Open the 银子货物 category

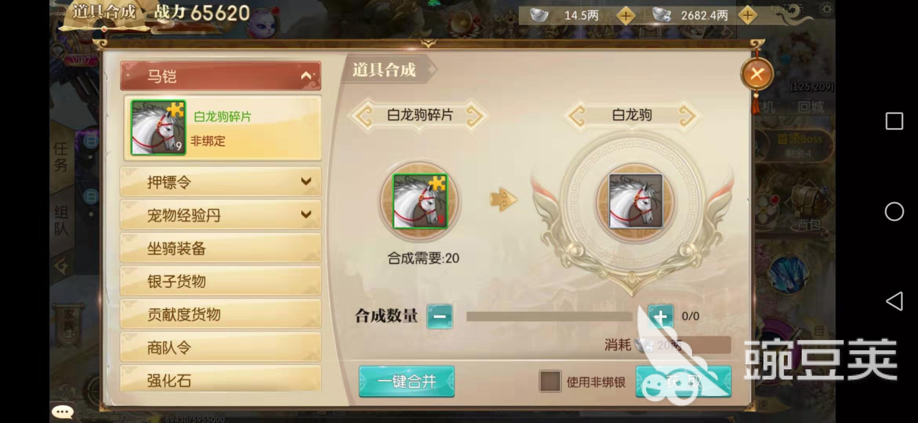pos(220,281)
